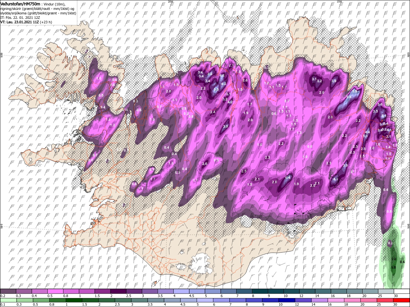Screen dimensions: 410x307
Task: Click the top legend row label 18
Action: pos(349,296)
